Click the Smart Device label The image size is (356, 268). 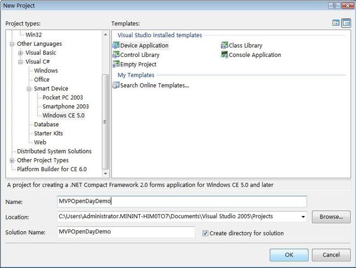[x=51, y=89]
